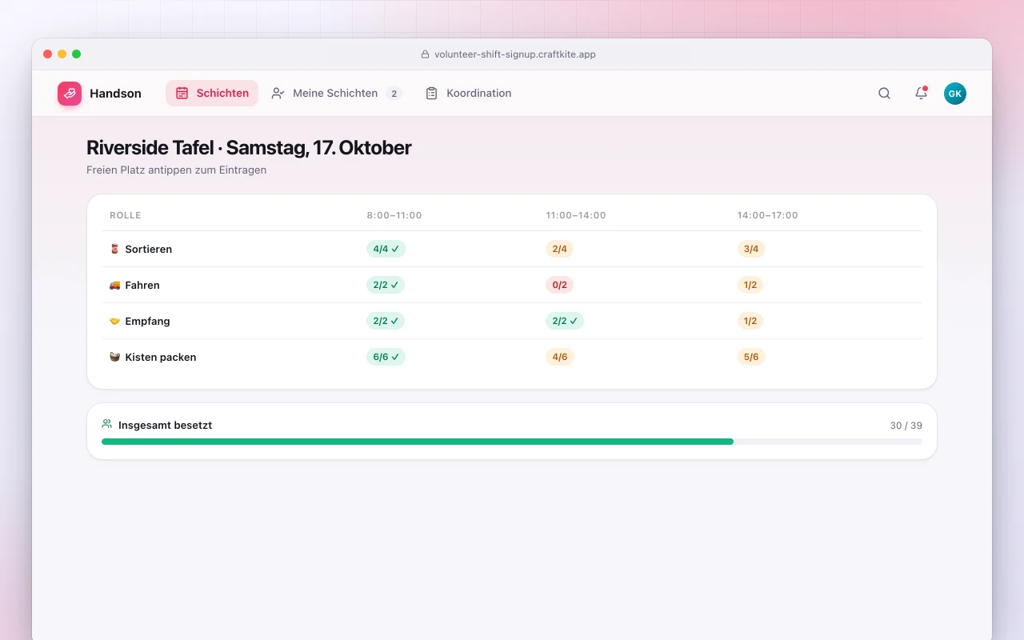Select Empfang 11:00–14:00 slot showing 2/2
The image size is (1024, 640).
pos(565,321)
